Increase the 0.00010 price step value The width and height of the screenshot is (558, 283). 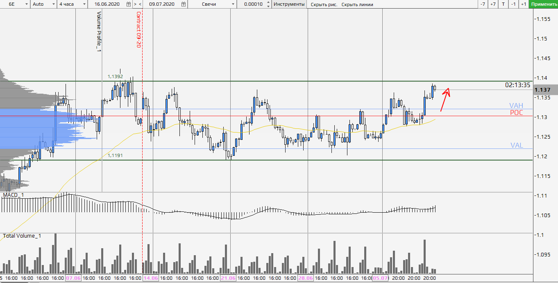pyautogui.click(x=268, y=2)
